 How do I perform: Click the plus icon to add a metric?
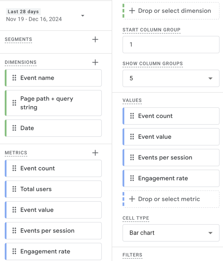point(95,153)
